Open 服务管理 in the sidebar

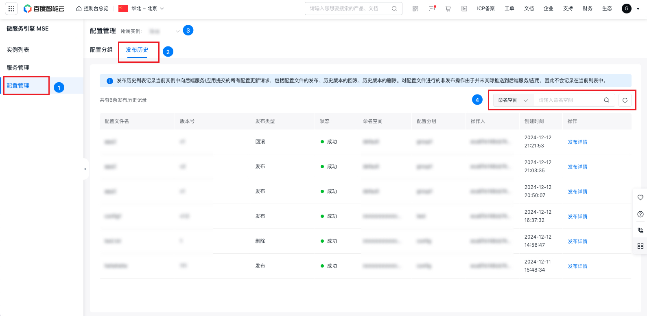pyautogui.click(x=18, y=68)
